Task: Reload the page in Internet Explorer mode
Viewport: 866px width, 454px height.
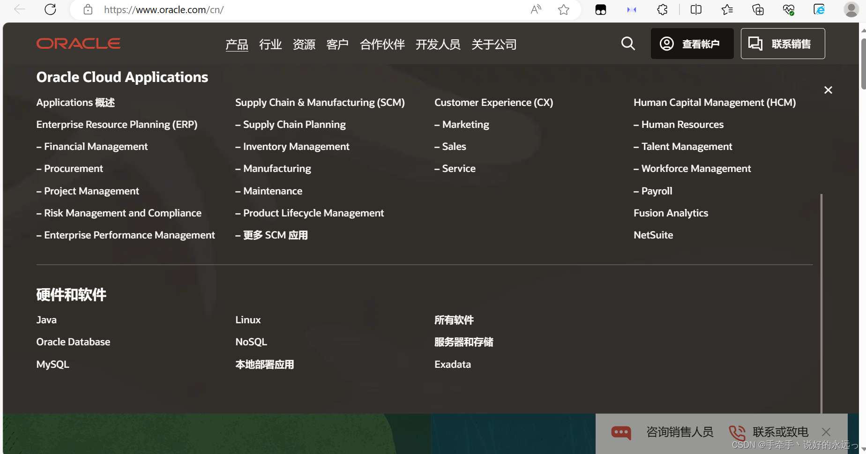Action: pos(819,9)
